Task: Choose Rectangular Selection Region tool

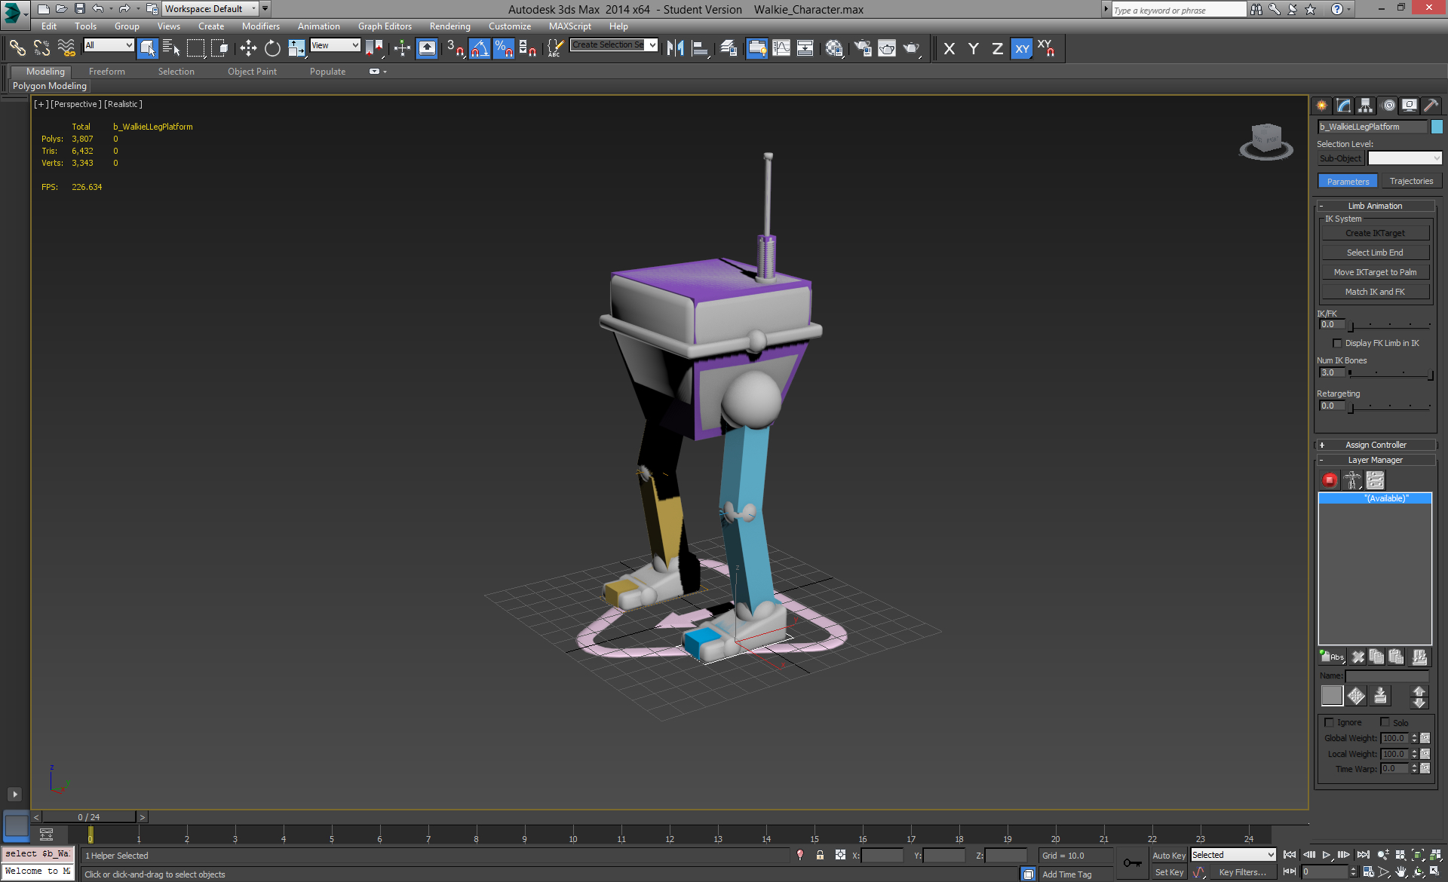Action: coord(195,48)
